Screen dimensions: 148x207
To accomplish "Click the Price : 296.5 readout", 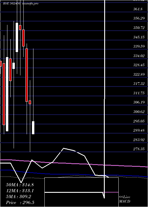I will click(x=20, y=203).
